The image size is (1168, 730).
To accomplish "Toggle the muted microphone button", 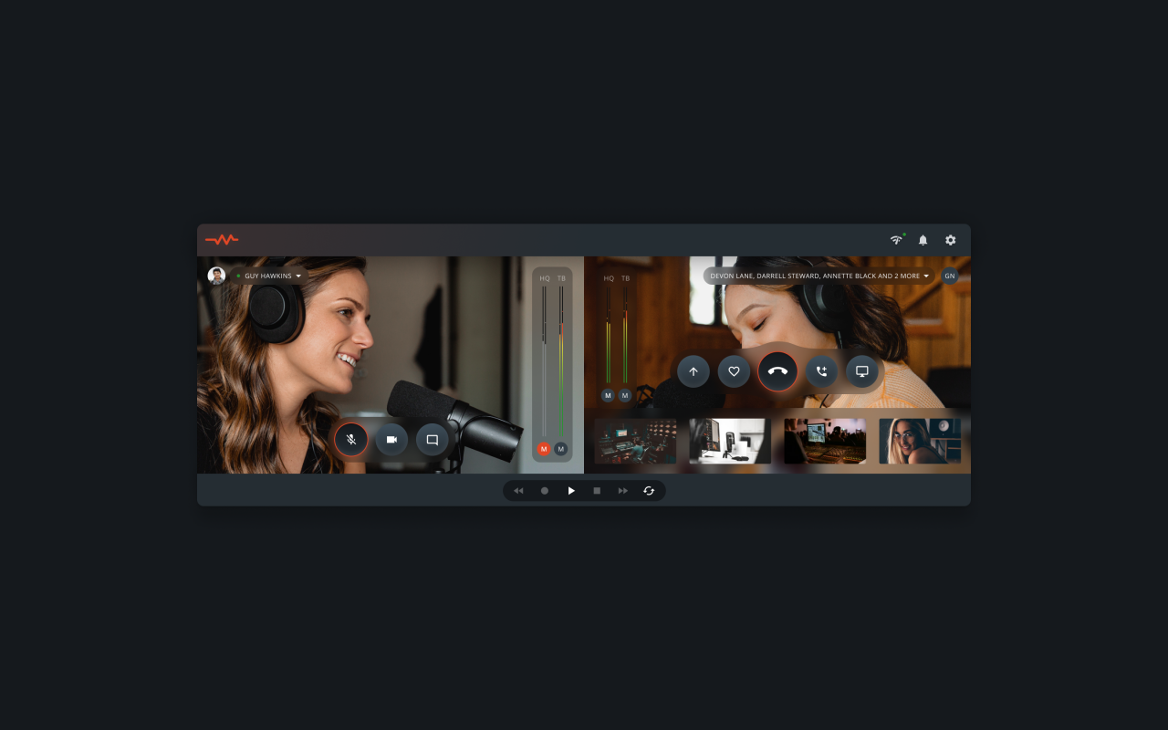I will (351, 440).
